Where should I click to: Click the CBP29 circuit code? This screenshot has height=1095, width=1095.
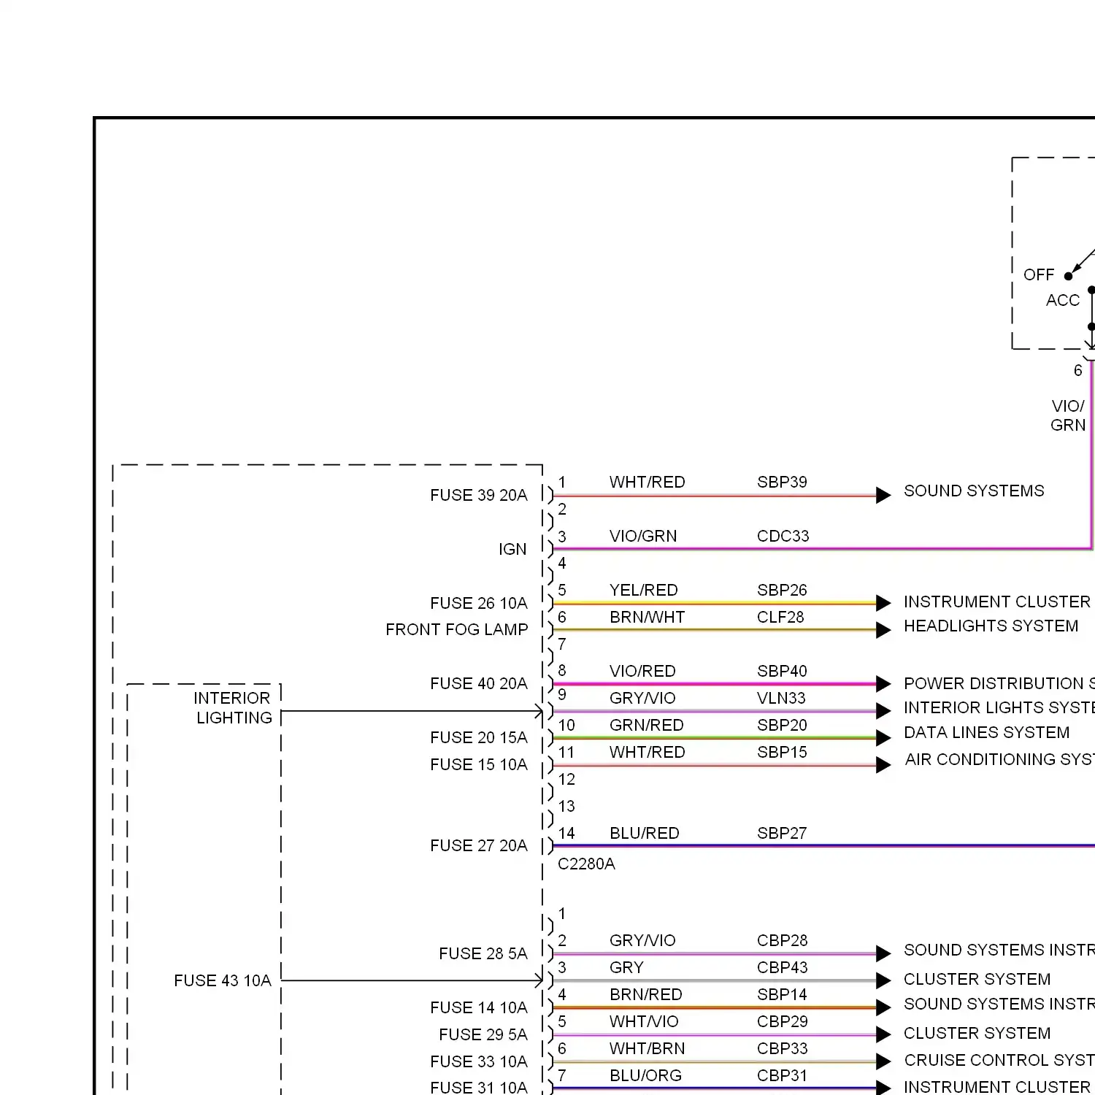click(x=783, y=1021)
